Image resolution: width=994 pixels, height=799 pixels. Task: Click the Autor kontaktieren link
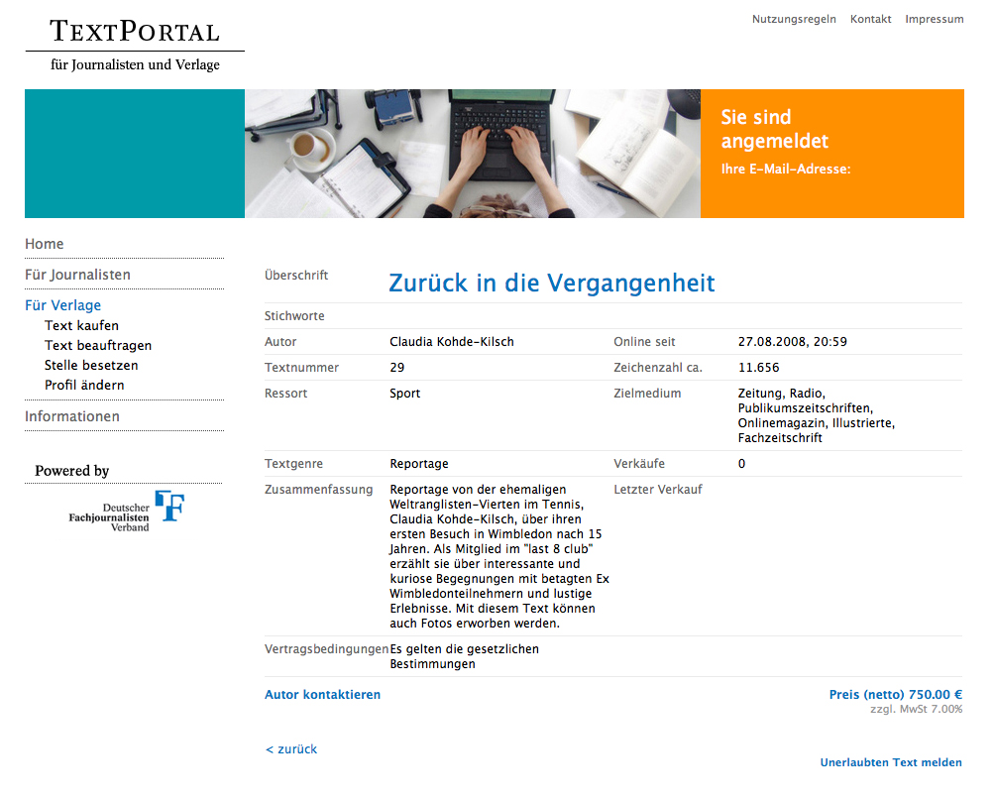322,695
